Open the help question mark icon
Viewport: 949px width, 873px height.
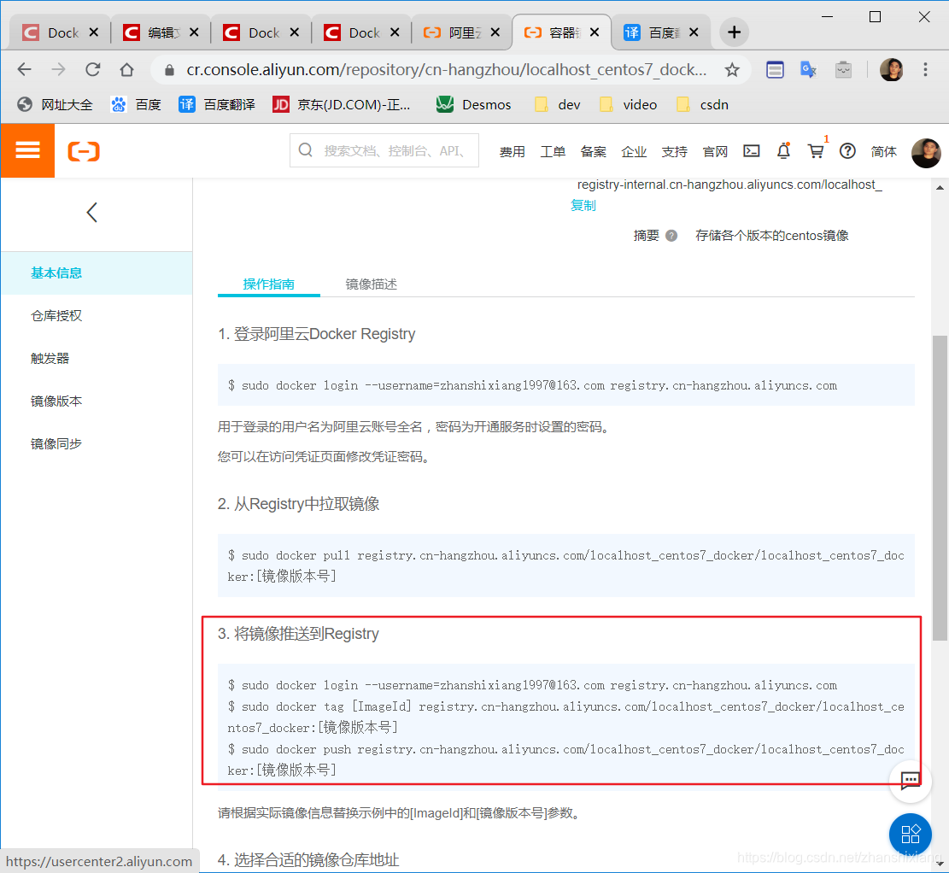click(847, 150)
